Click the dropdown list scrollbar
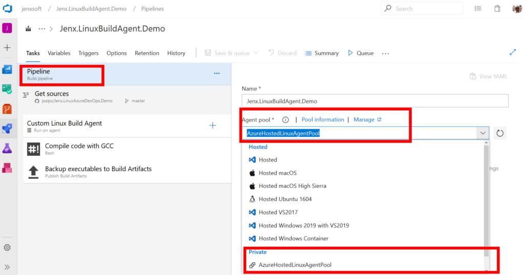Screen dimensions: 524x275 coord(486,200)
